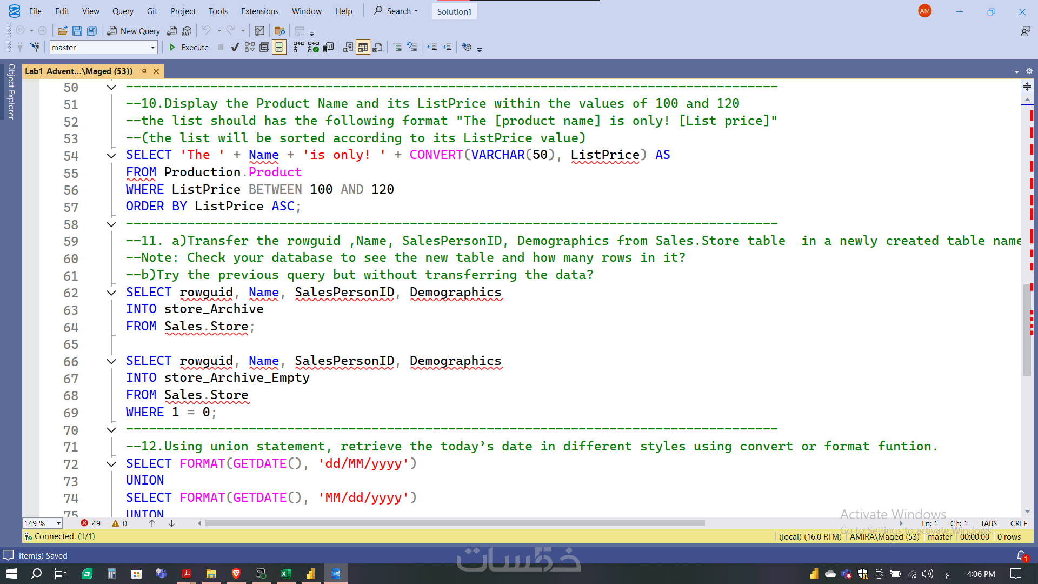Toggle pin on Lab1_Advent document tab
Screen dimensions: 1038x584
click(x=144, y=71)
